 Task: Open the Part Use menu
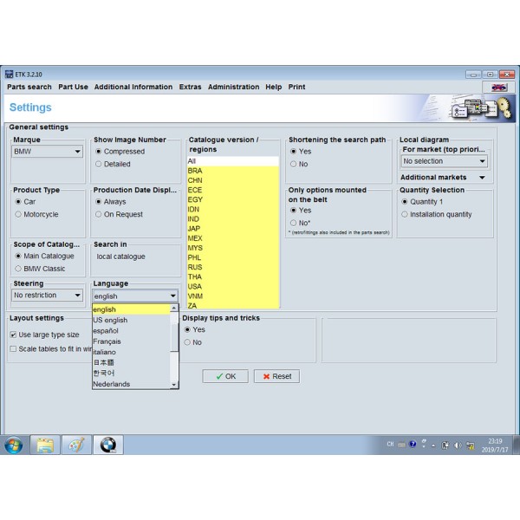73,87
